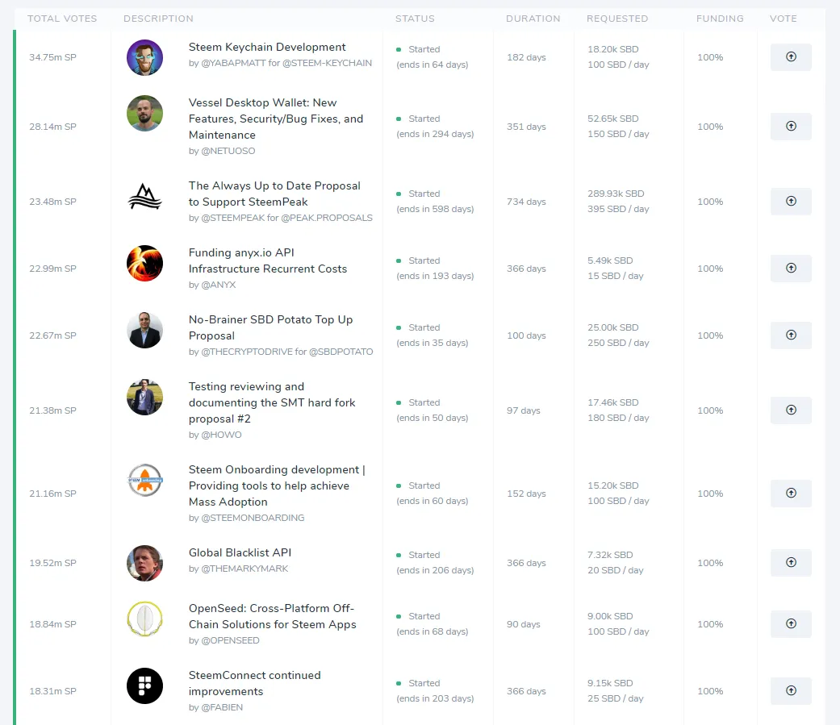Click the Total Votes column header
The image size is (840, 725).
click(62, 19)
